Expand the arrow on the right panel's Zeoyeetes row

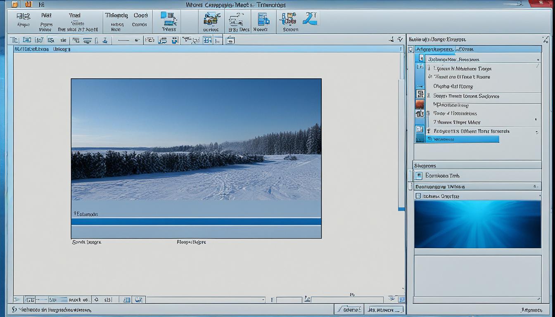pyautogui.click(x=537, y=132)
